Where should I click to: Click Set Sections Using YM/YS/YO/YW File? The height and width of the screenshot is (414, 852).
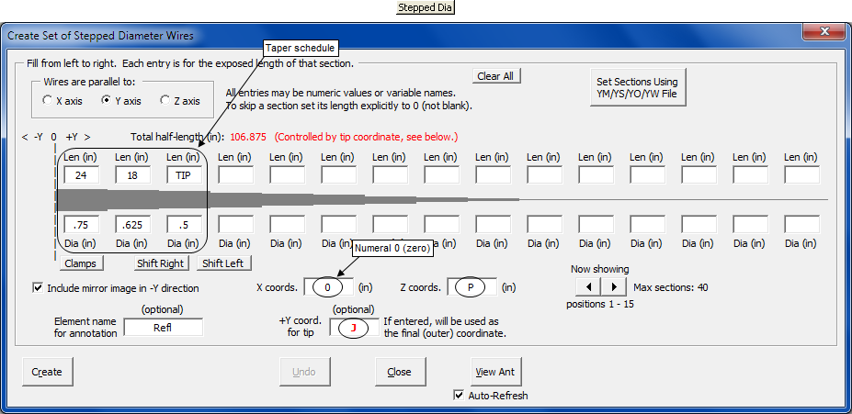(x=637, y=88)
